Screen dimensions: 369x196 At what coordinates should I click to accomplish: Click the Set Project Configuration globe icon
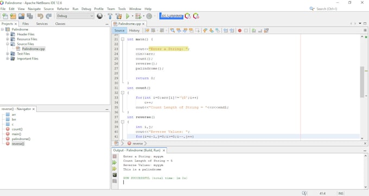[x=100, y=16]
